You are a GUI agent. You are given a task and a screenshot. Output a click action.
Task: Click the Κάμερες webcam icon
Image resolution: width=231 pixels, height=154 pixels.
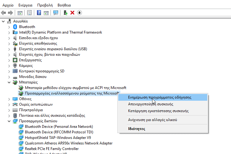click(15, 66)
